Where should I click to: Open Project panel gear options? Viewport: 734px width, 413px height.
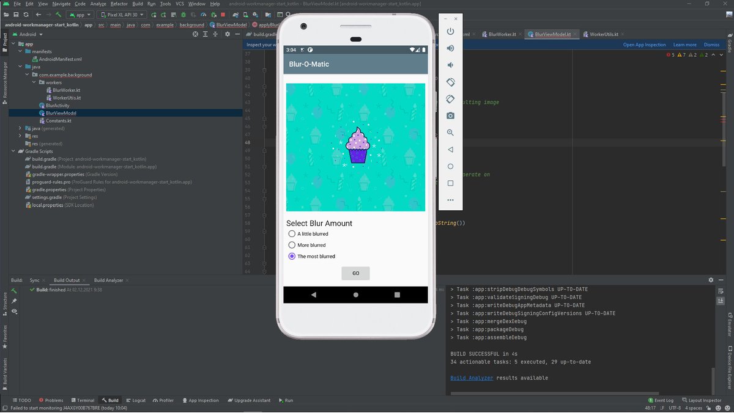pos(227,34)
